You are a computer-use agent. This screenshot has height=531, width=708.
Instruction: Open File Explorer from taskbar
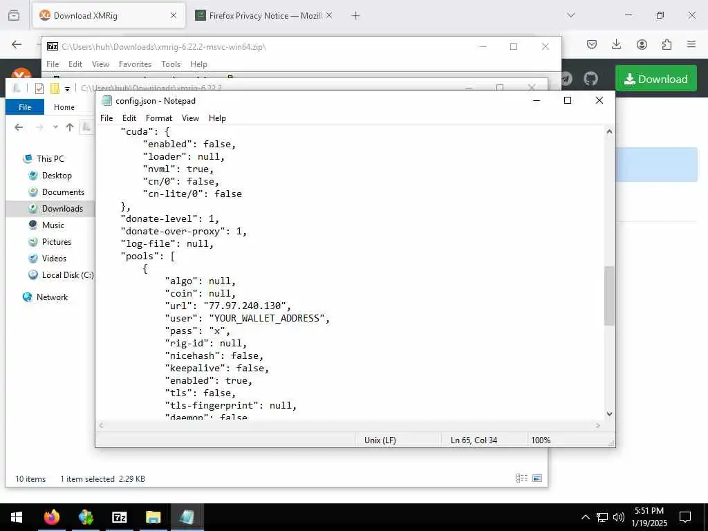coord(153,517)
